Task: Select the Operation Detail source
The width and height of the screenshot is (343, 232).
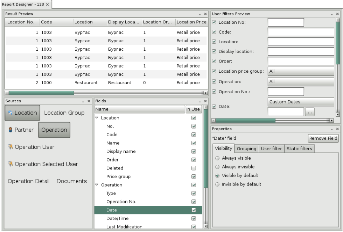Action: 28,181
